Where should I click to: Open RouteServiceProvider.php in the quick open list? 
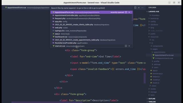pyautogui.click(x=91, y=43)
